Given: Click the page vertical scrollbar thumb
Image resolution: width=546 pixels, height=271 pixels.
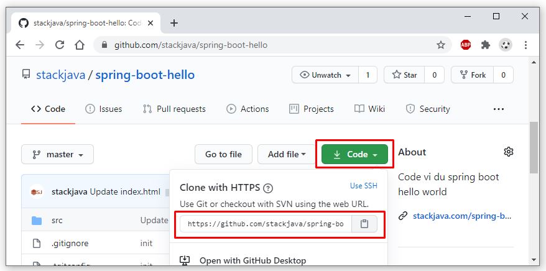Looking at the screenshot, I should click(x=534, y=147).
